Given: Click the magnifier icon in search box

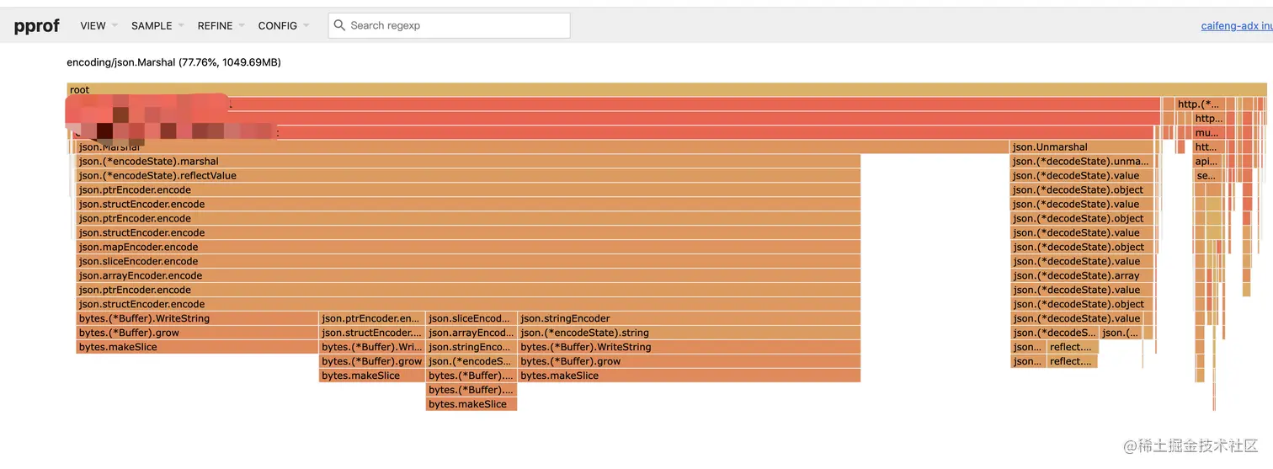Looking at the screenshot, I should pos(339,25).
